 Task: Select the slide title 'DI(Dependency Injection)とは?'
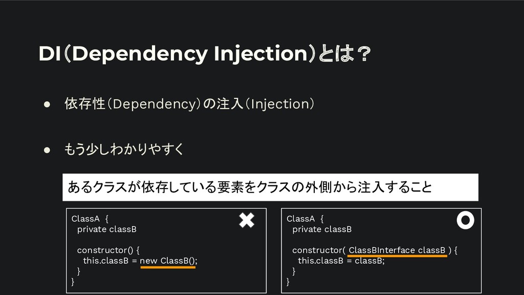(x=205, y=53)
